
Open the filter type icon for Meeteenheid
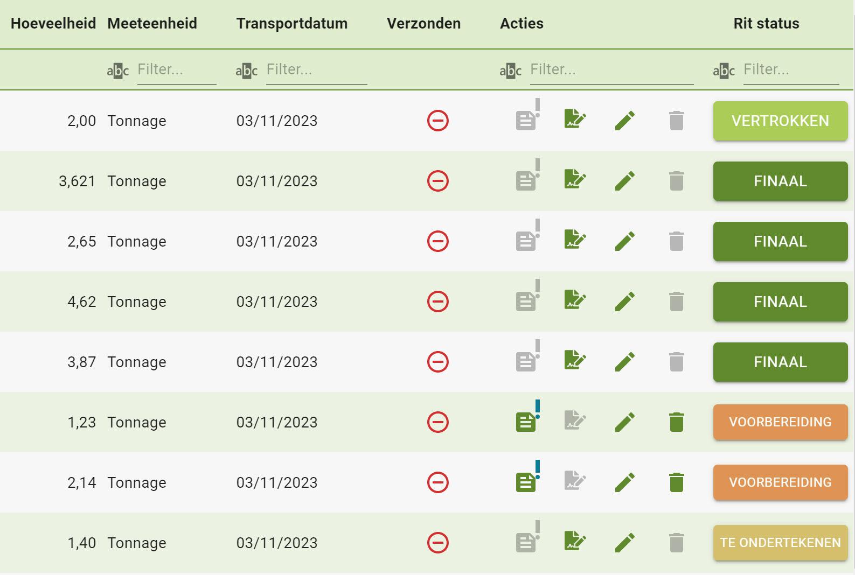coord(117,71)
